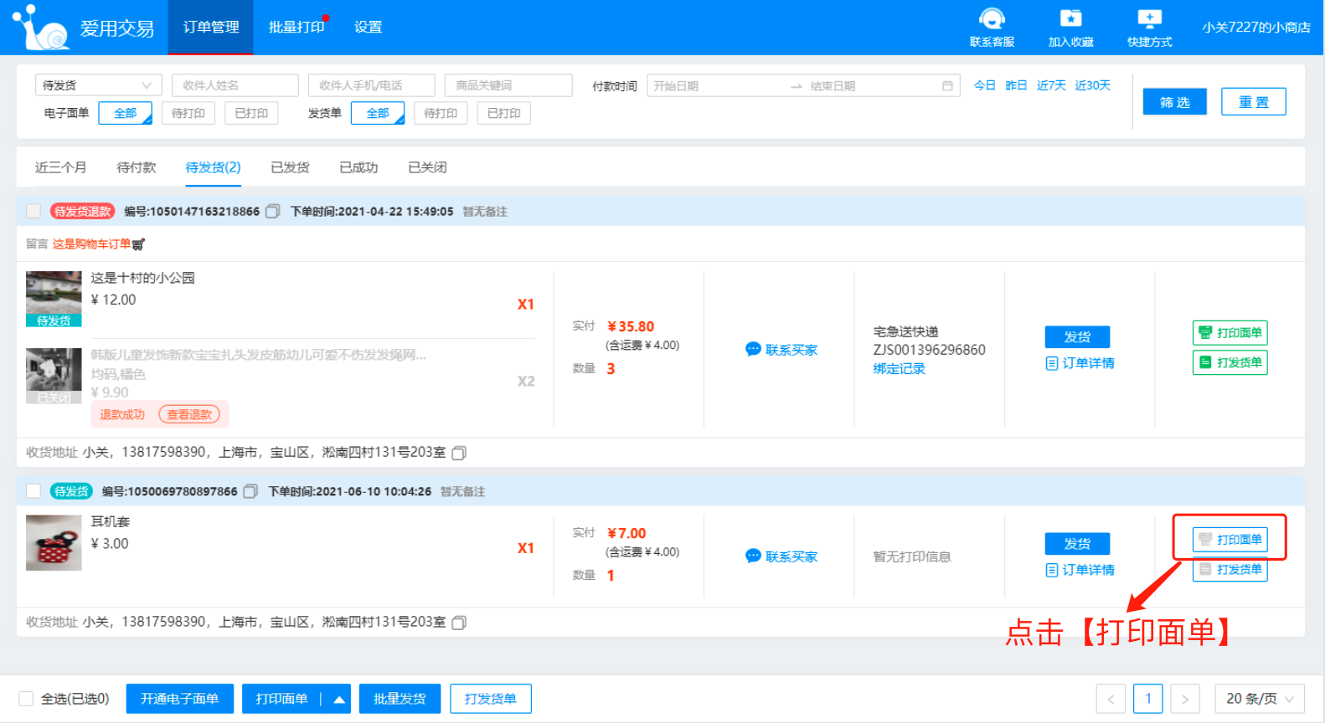Click 打印面单 for first order
Screen dimensions: 1325x723
click(x=1230, y=333)
